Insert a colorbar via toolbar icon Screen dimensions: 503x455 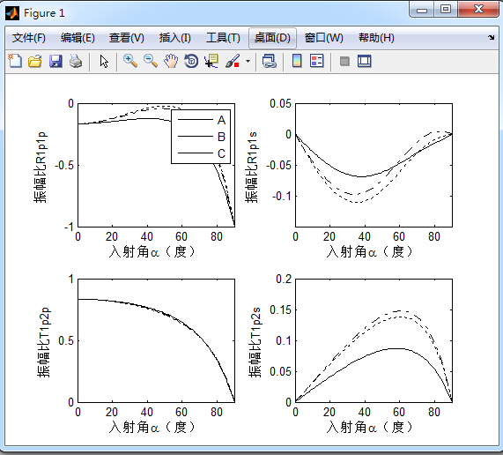[297, 61]
